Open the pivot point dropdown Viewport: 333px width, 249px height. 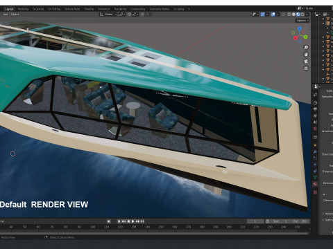122,15
